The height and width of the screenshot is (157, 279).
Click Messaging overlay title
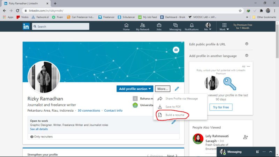(x=234, y=152)
